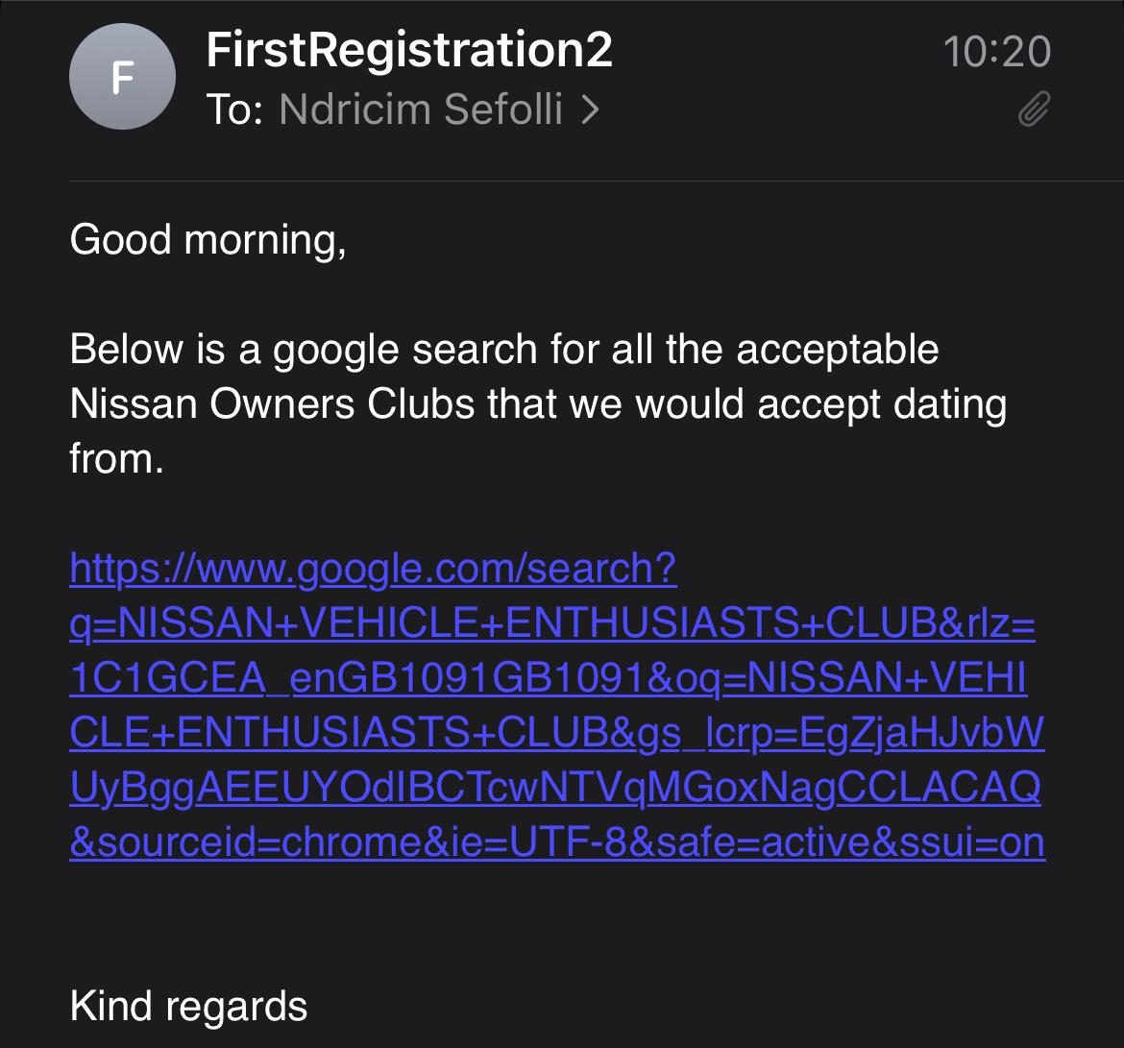Tap the sender name FirstRegistration2
1124x1048 pixels.
pyautogui.click(x=409, y=51)
